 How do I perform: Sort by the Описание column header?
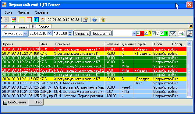click(79, 44)
